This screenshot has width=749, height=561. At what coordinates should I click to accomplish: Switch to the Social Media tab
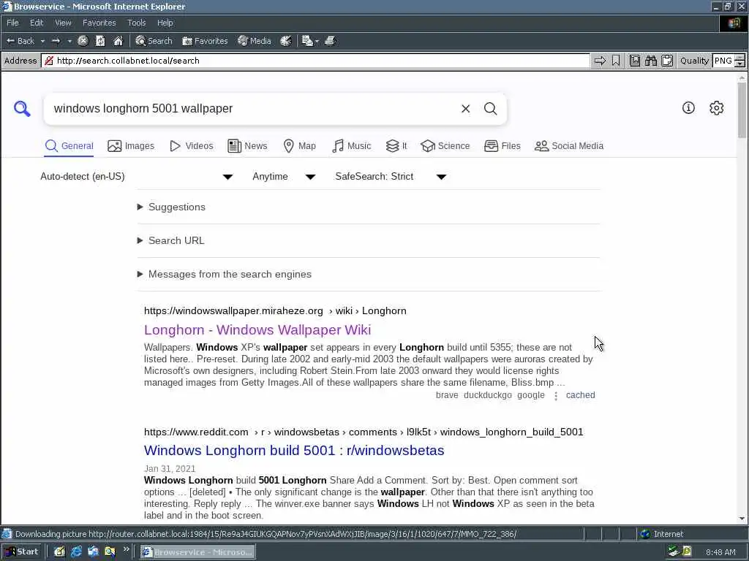coord(568,146)
